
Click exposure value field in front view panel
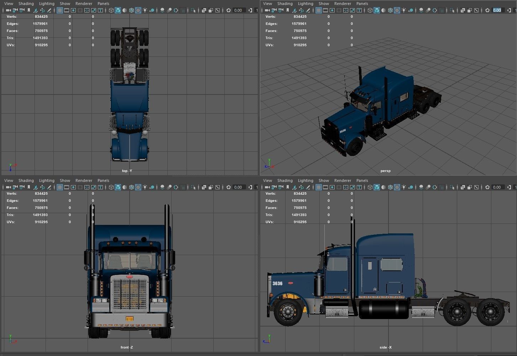coord(238,187)
